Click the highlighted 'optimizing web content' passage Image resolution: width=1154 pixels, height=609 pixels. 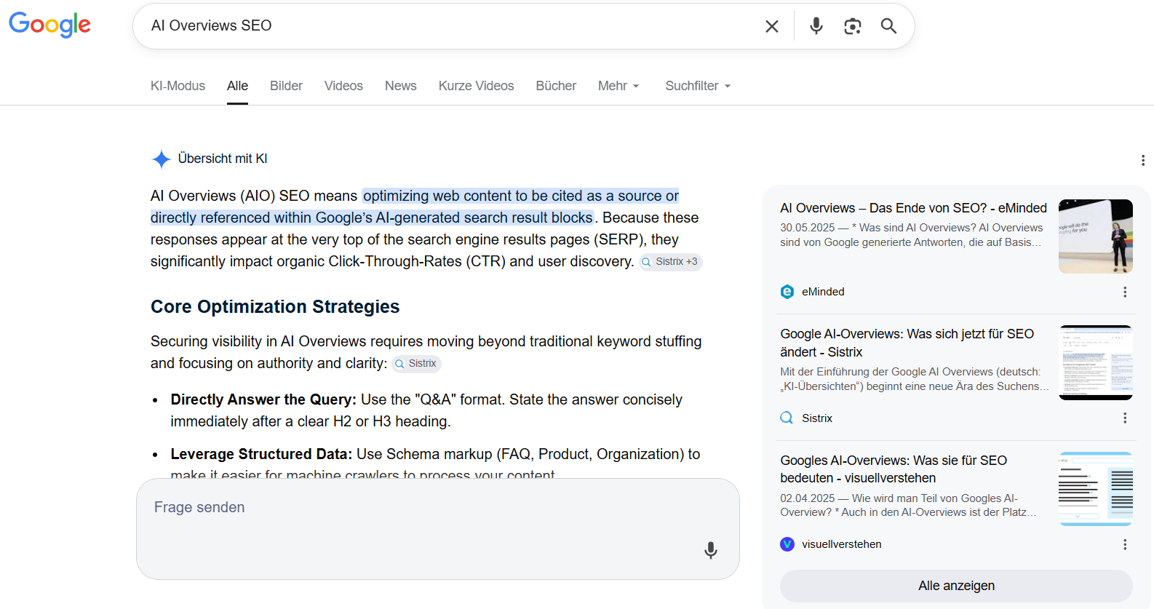pos(415,207)
